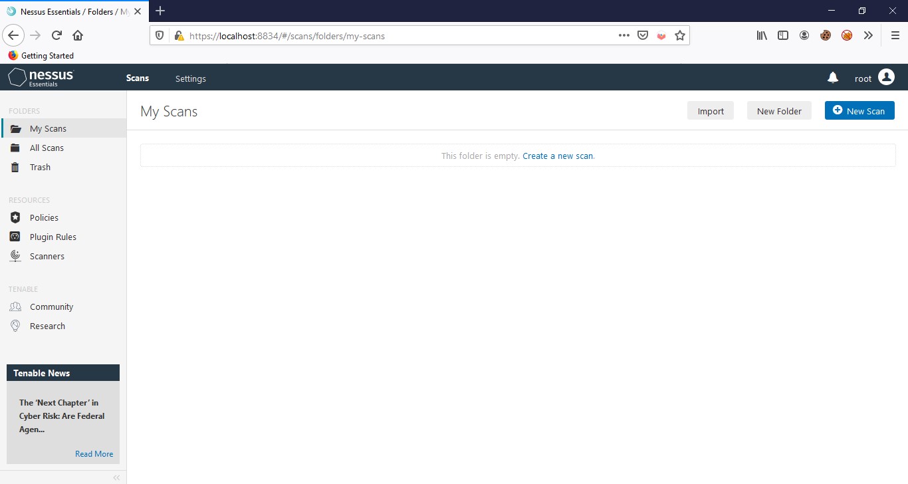
Task: Open Policies in resources
Action: 63,217
